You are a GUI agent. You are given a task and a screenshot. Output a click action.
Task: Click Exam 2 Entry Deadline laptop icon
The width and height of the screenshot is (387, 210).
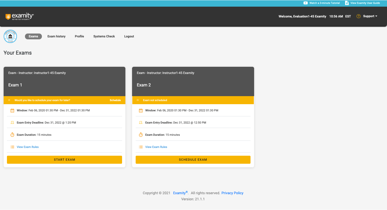(141, 122)
